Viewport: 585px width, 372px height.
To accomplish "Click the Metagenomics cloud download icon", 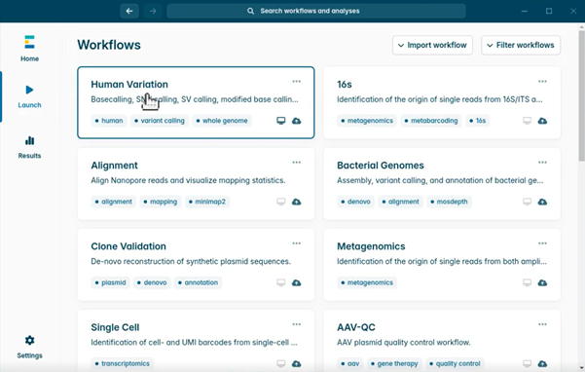I will [542, 282].
